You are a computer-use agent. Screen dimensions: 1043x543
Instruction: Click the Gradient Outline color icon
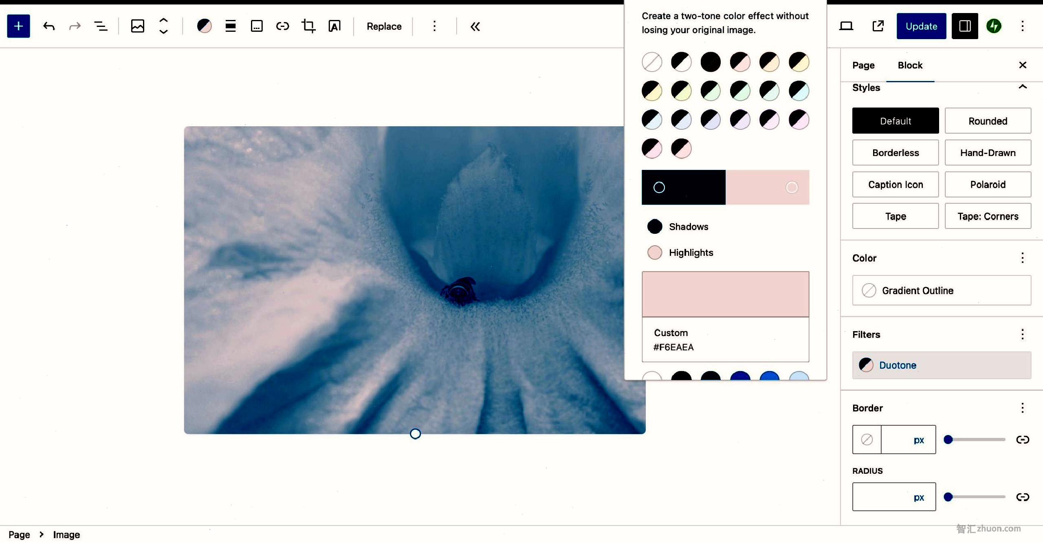869,290
